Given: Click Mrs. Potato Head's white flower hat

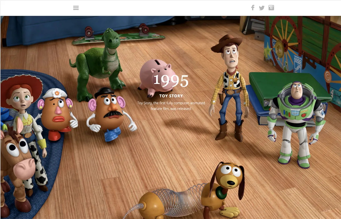Looking at the screenshot, I should [55, 93].
